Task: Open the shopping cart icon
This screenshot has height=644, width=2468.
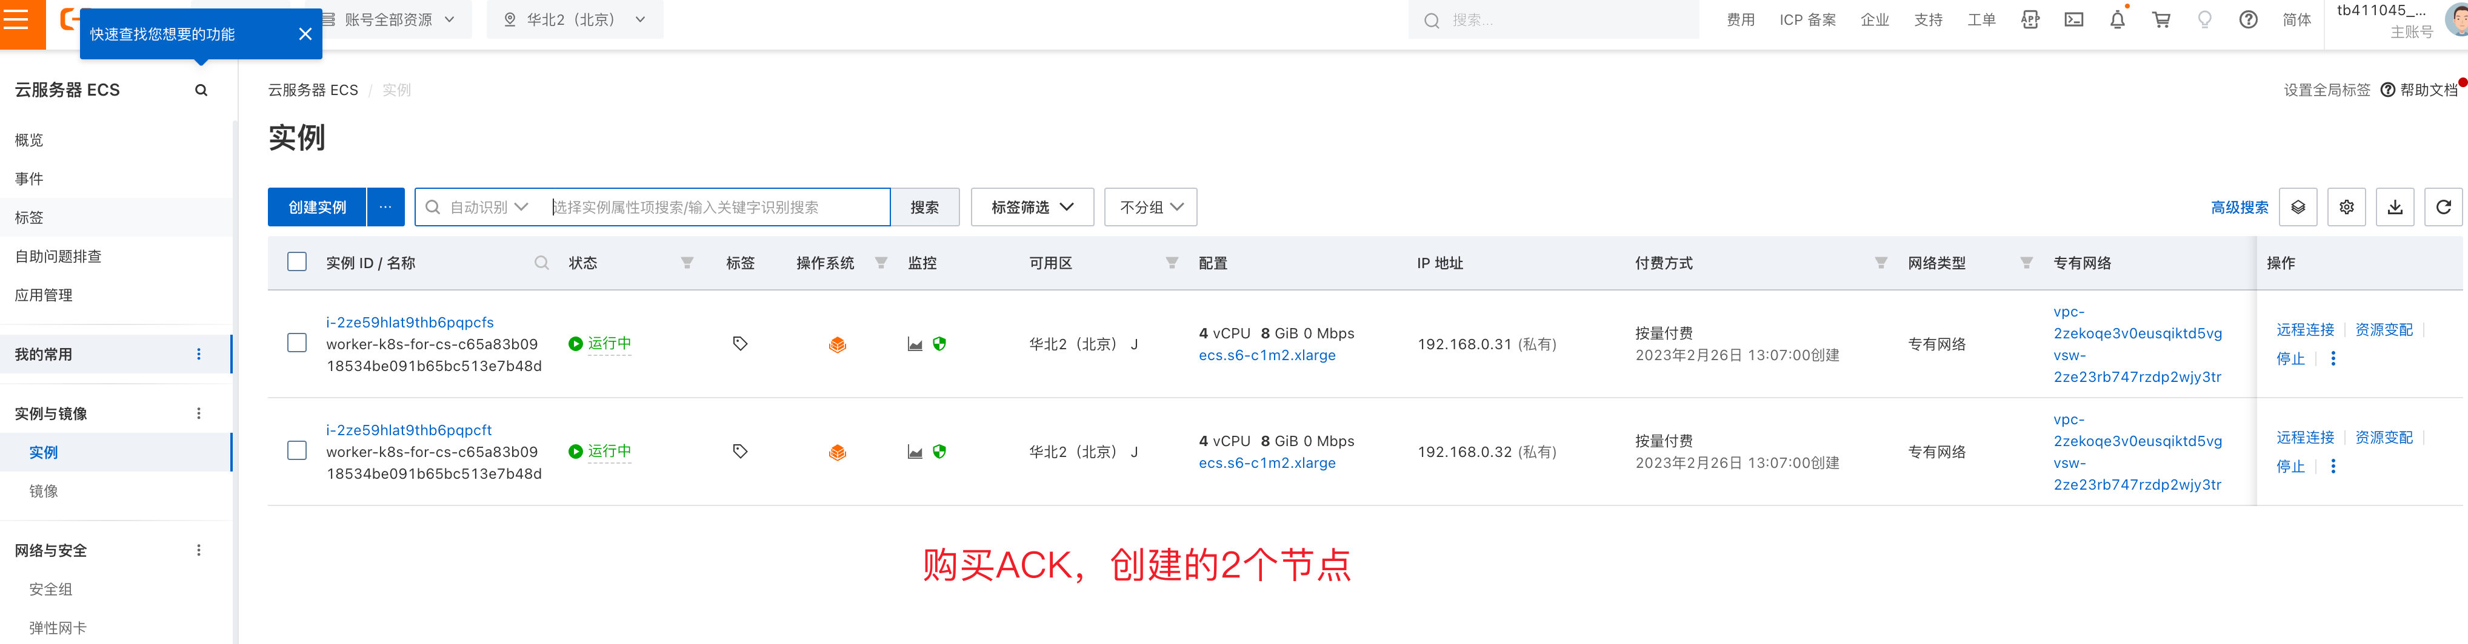Action: (x=2161, y=20)
